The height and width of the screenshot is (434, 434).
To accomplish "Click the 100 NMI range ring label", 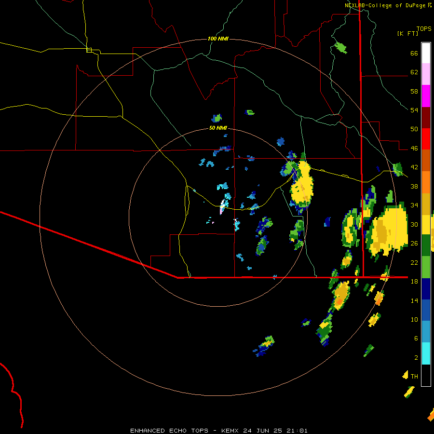I will click(x=218, y=39).
